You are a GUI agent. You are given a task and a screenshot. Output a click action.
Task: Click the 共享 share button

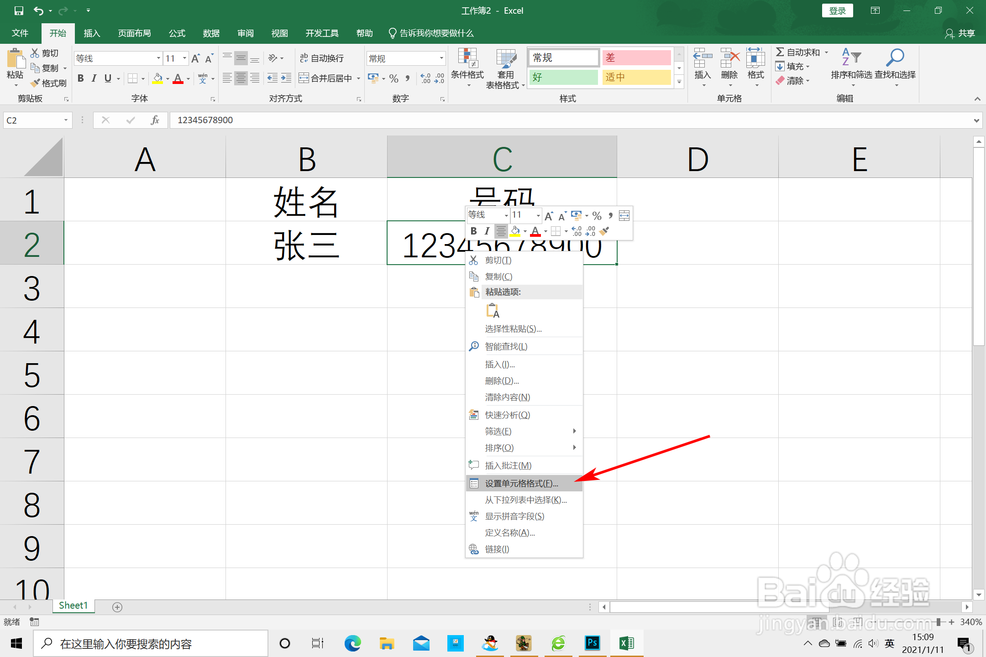tap(960, 33)
